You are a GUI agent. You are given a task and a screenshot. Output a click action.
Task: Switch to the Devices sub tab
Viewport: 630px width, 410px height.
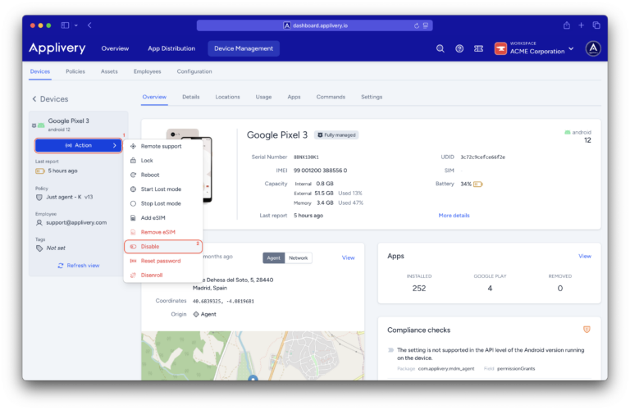pyautogui.click(x=39, y=71)
